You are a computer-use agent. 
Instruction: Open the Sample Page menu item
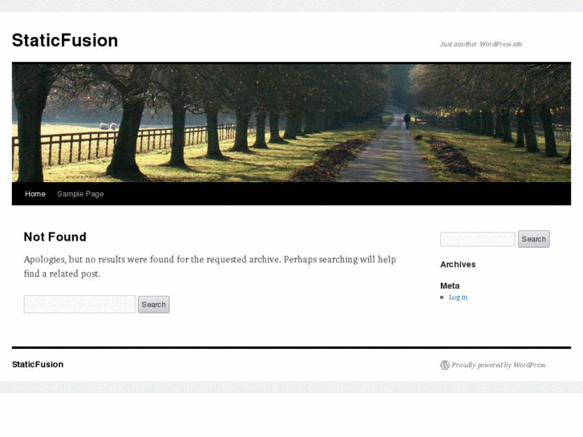tap(80, 194)
